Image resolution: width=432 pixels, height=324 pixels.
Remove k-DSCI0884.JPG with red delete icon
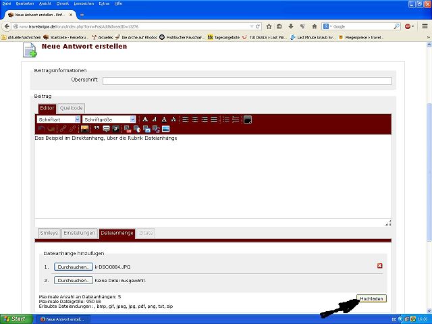tap(380, 266)
